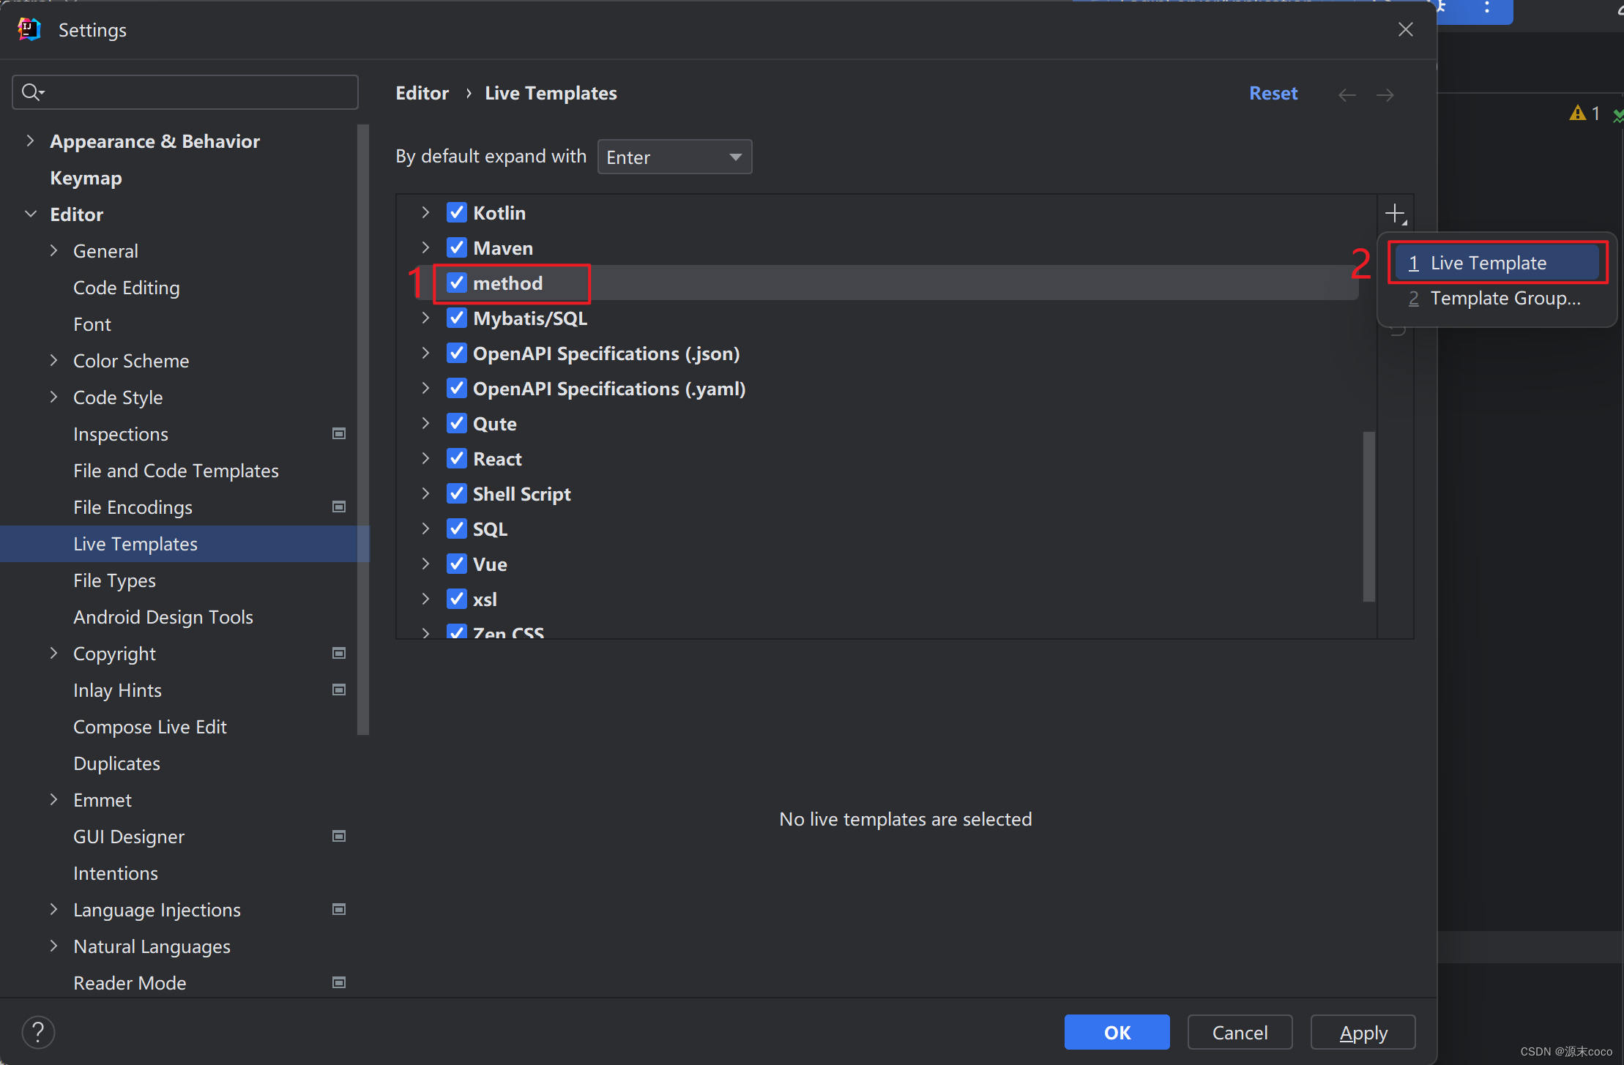Expand Appearance & Behavior settings section
Image resolution: width=1624 pixels, height=1065 pixels.
point(30,141)
